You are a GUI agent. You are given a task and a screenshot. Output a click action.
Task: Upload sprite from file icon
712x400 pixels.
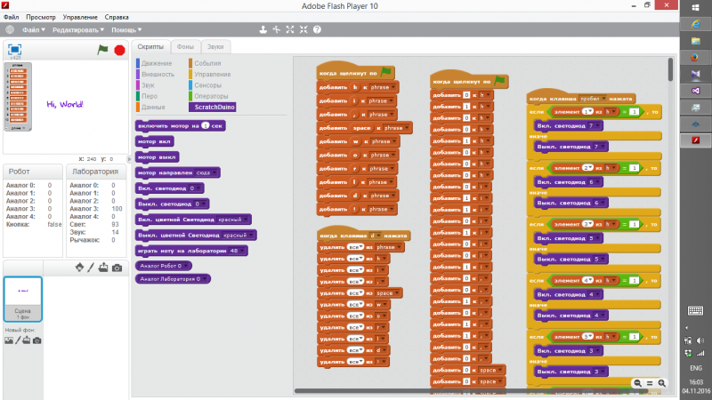point(103,268)
